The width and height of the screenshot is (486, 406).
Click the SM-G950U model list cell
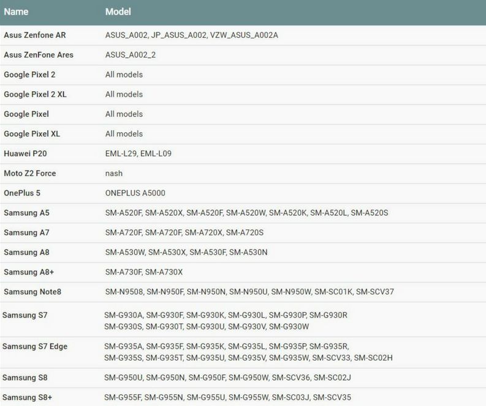click(x=227, y=378)
